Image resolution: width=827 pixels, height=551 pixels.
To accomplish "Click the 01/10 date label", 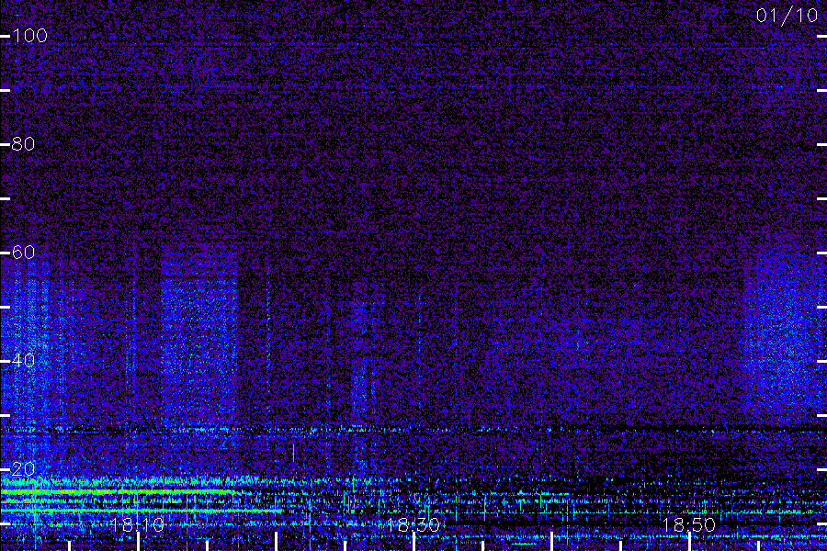I will click(x=787, y=16).
